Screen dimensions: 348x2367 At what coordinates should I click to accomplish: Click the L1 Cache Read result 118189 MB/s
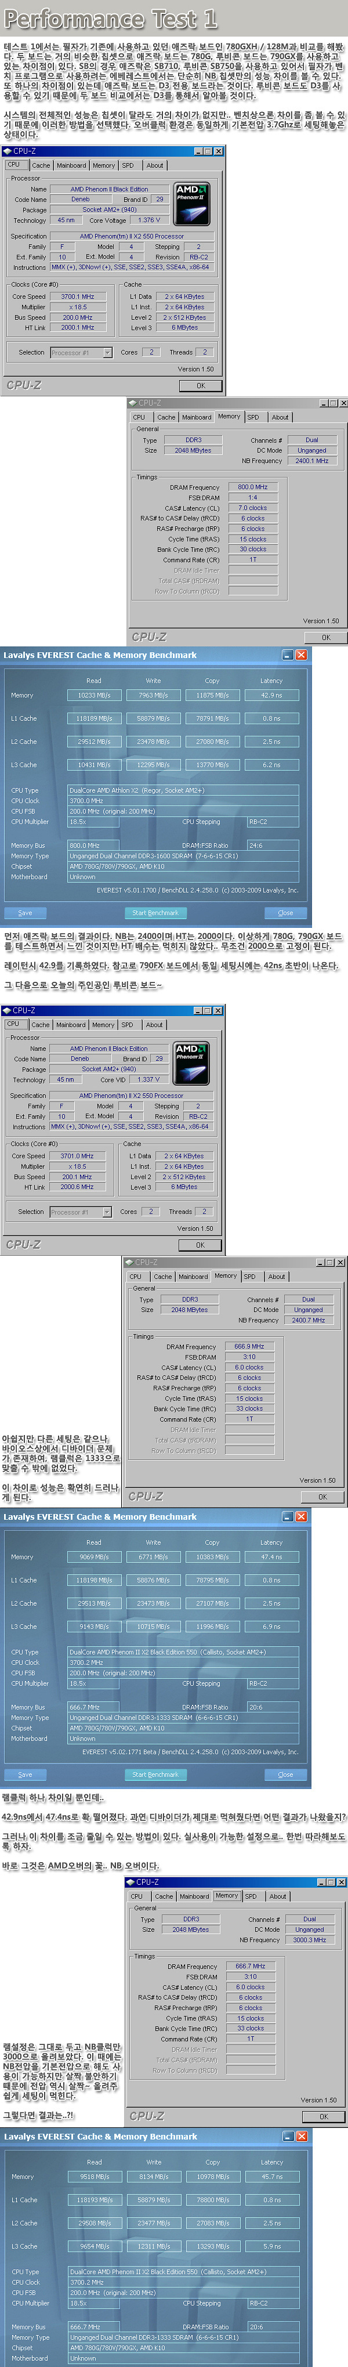[93, 718]
